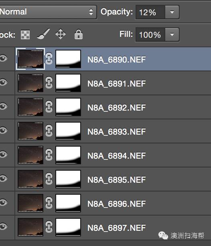Screen dimensions: 211x246
Task: Enable lock transparent pixels icon
Action: point(25,34)
